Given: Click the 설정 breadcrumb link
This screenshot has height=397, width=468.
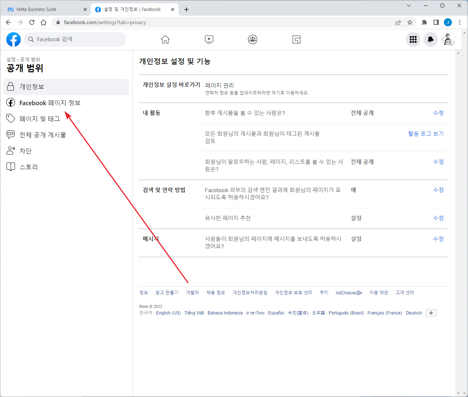Looking at the screenshot, I should point(11,59).
